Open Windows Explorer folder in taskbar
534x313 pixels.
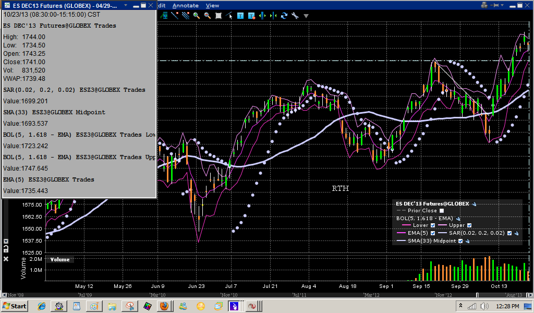[x=112, y=306]
